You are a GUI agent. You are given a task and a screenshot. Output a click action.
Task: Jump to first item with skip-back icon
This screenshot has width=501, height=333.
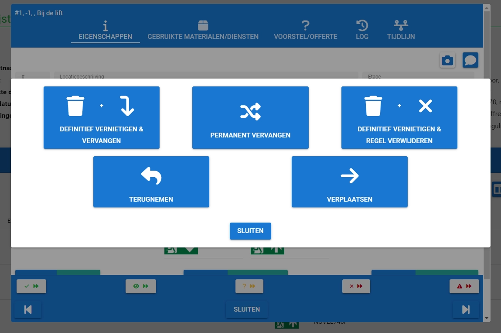click(28, 309)
